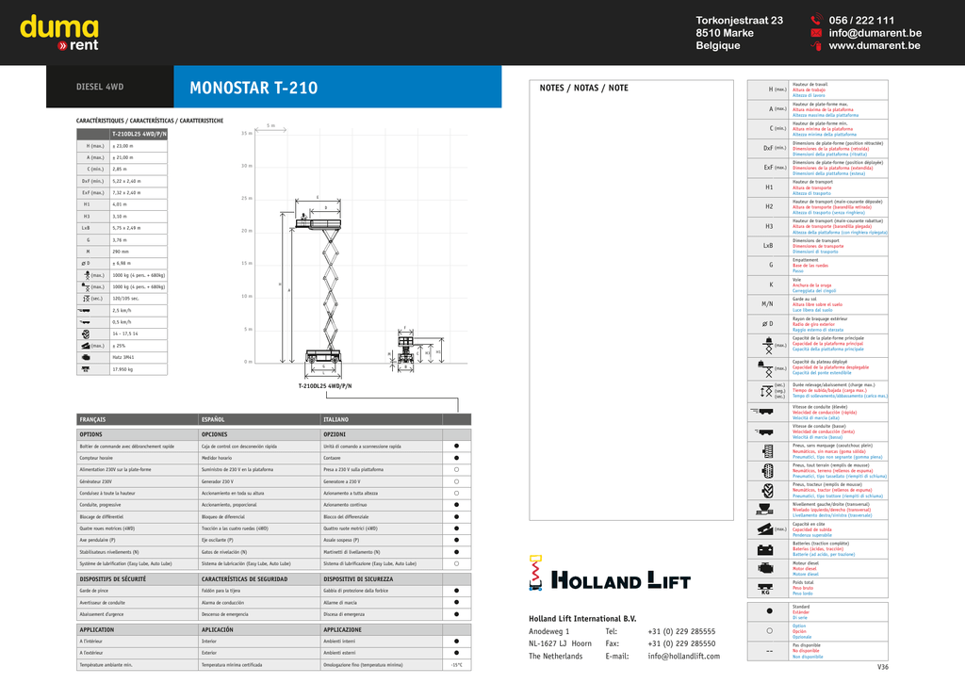Click the gradeability icon beside ± 25%
Image resolution: width=965 pixels, height=683 pixels.
pos(86,346)
